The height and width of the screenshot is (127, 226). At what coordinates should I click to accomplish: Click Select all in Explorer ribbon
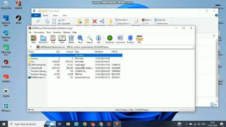point(160,20)
